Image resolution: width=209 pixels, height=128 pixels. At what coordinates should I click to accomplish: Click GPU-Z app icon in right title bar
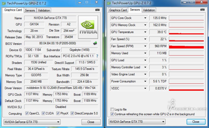point(109,3)
